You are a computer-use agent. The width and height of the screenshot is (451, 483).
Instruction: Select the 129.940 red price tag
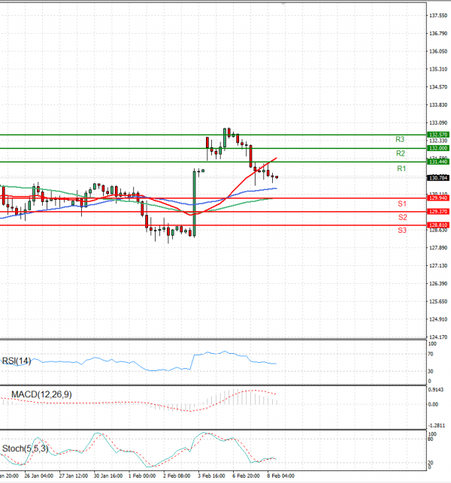pos(438,198)
